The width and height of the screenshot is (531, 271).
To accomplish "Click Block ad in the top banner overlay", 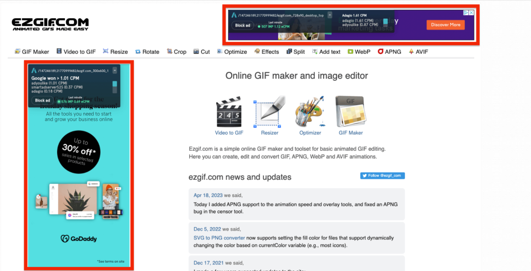I will click(x=243, y=25).
